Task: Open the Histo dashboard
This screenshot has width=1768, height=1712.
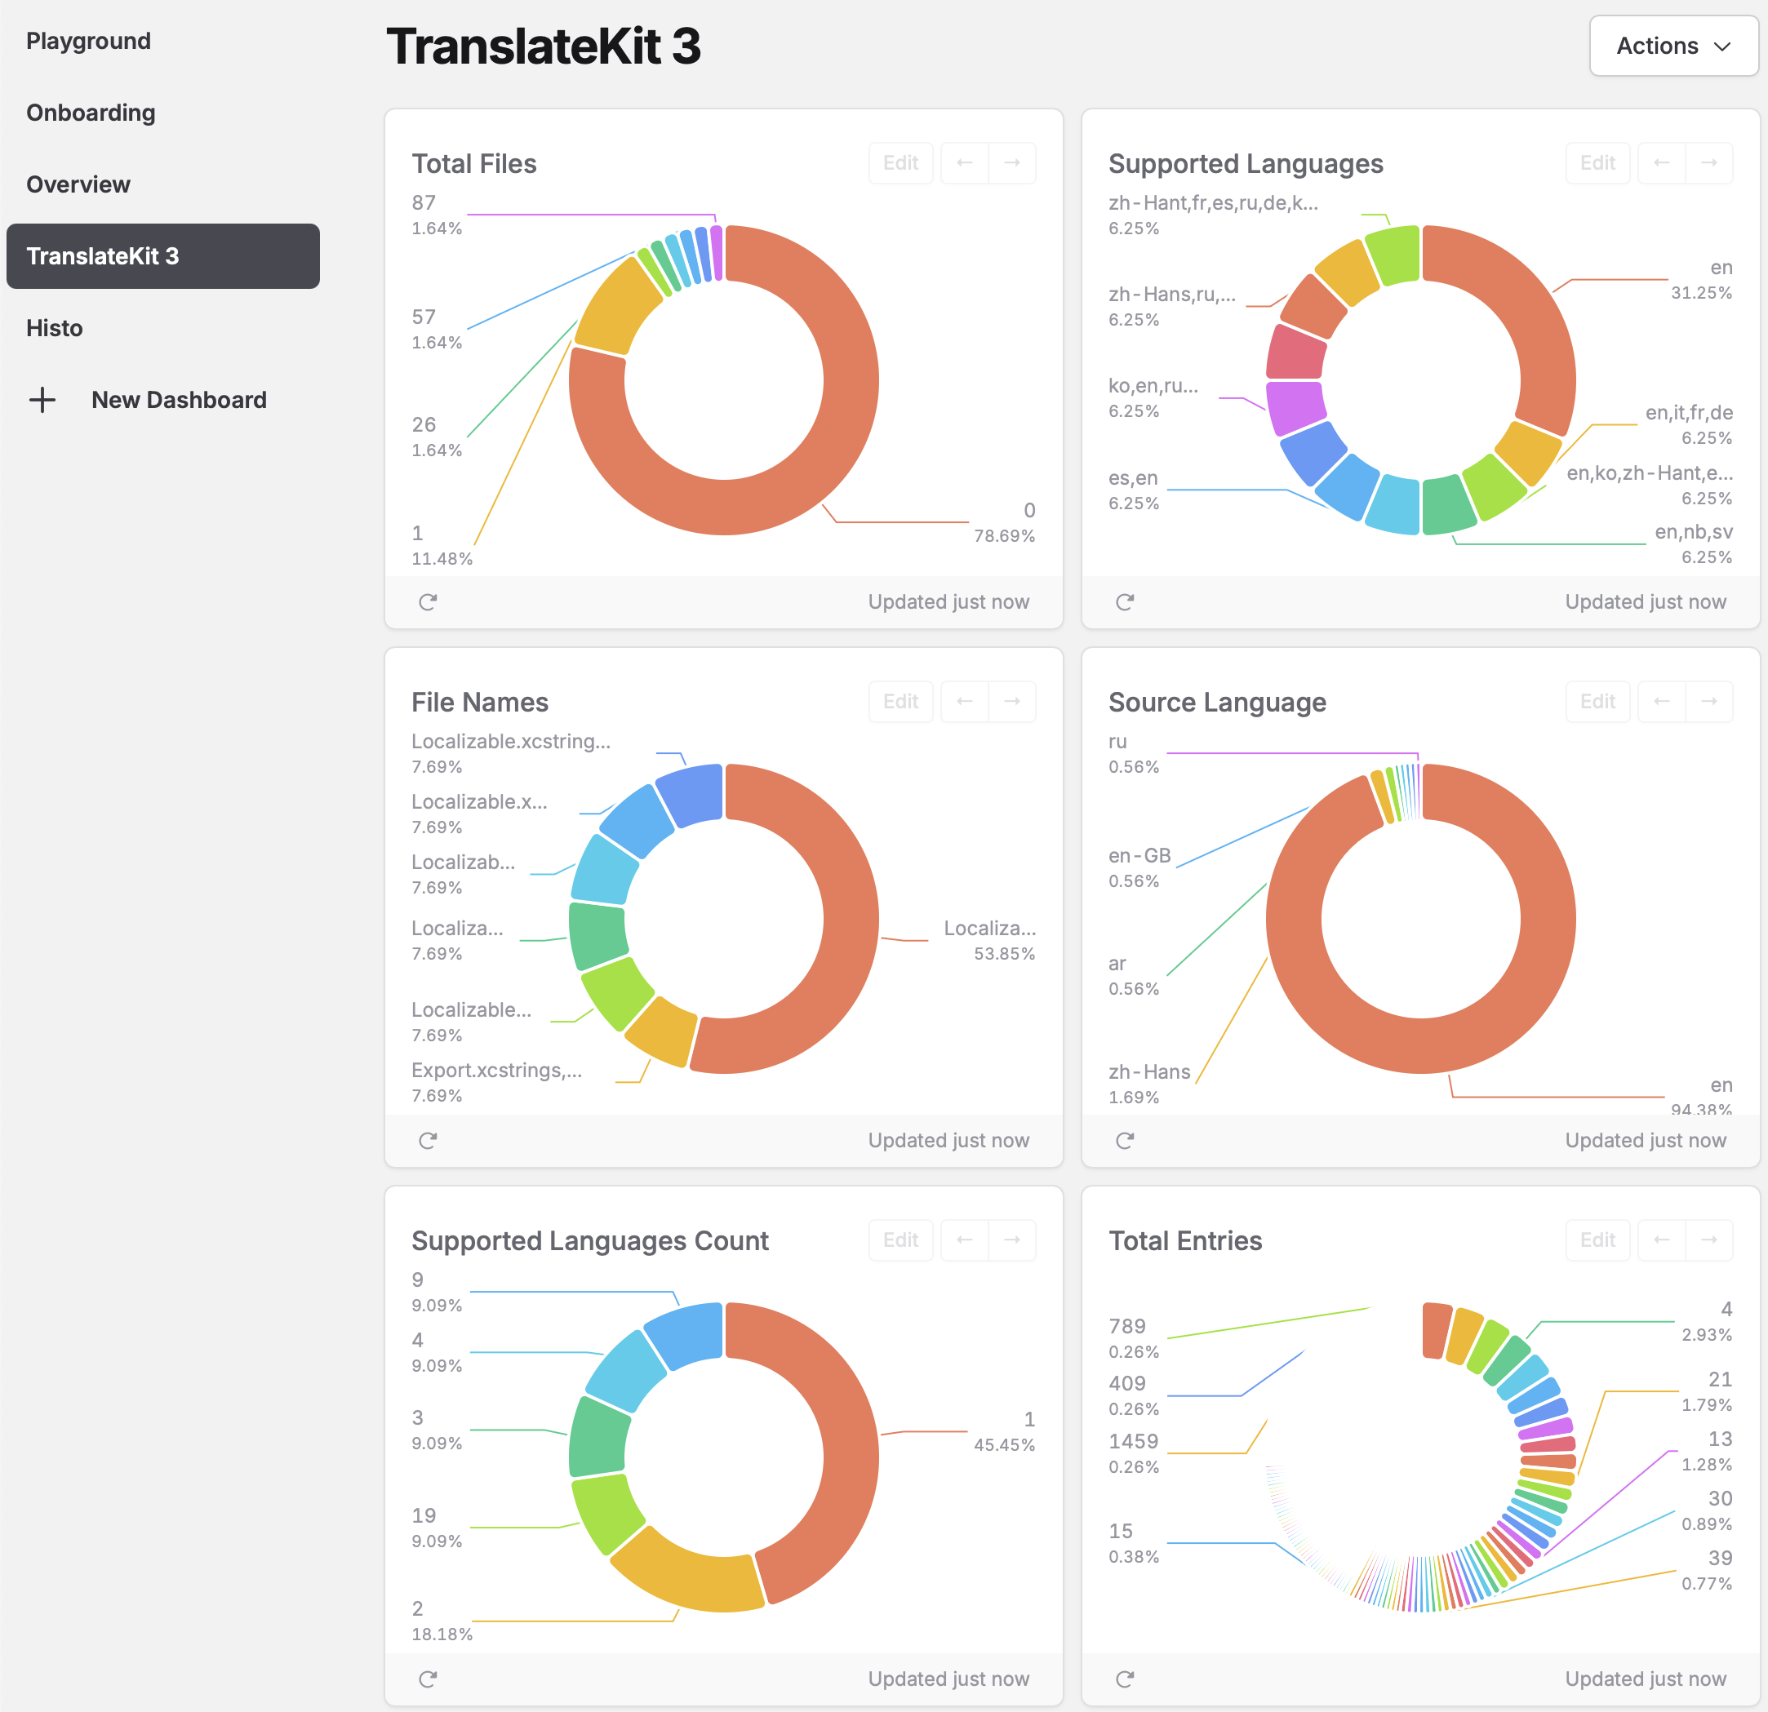Action: point(54,327)
